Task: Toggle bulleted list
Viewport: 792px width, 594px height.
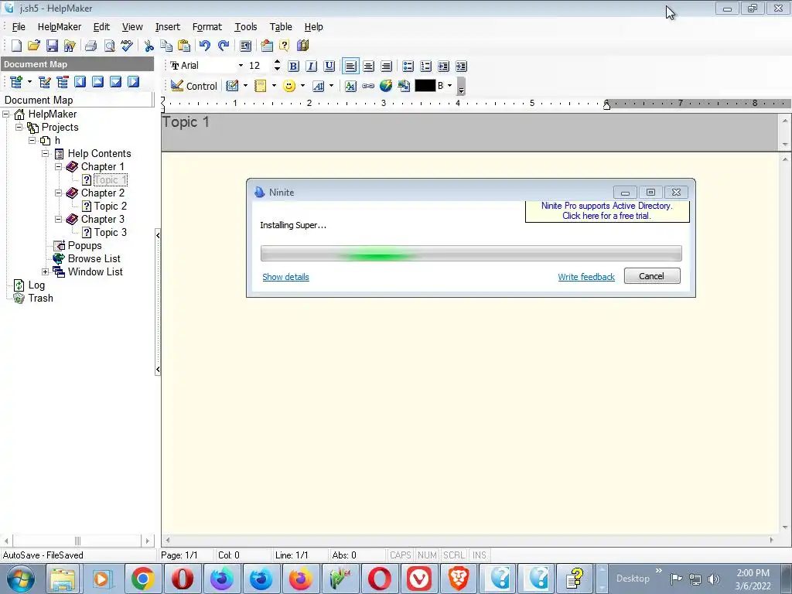Action: [408, 67]
